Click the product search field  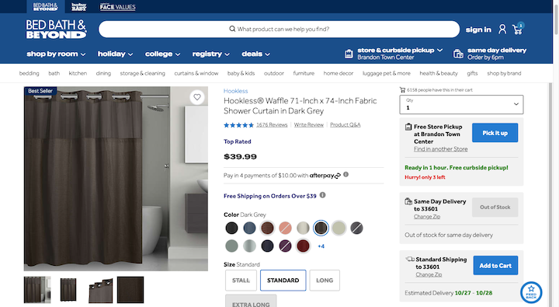click(279, 29)
